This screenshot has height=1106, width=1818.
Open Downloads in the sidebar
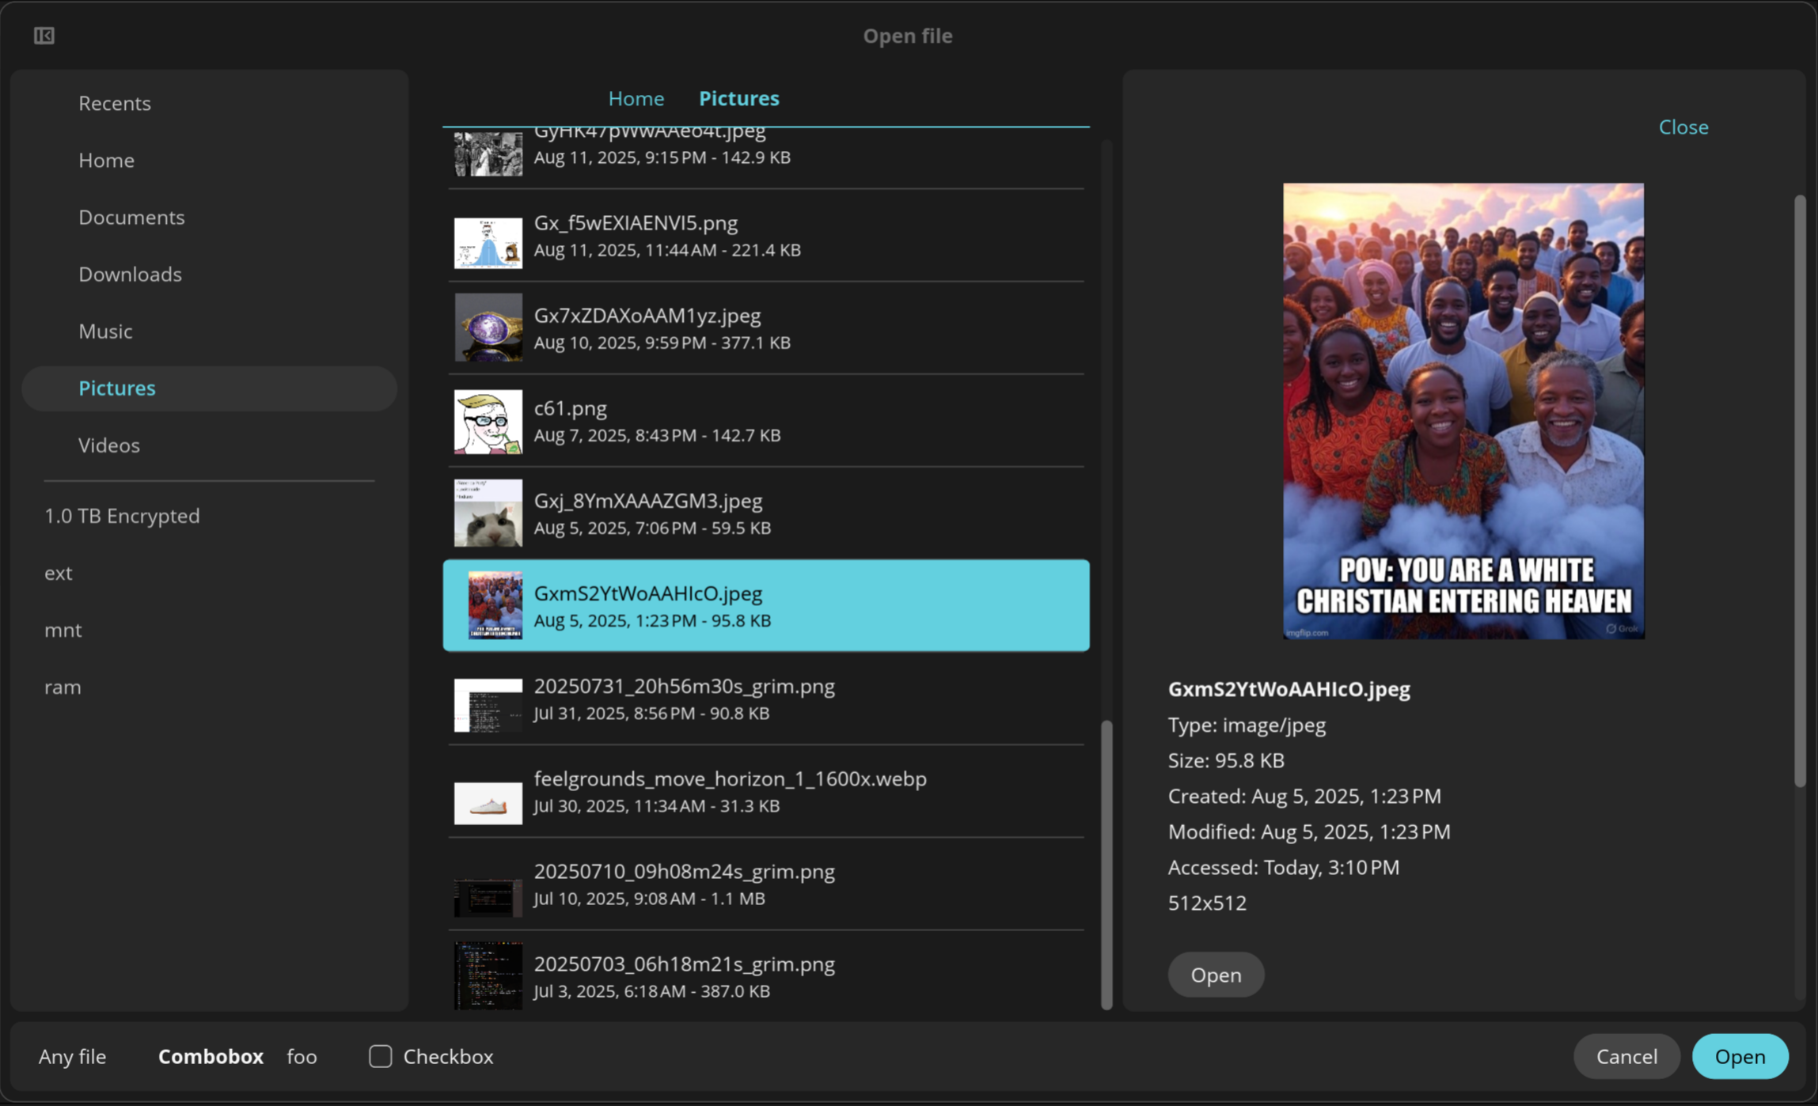point(130,274)
